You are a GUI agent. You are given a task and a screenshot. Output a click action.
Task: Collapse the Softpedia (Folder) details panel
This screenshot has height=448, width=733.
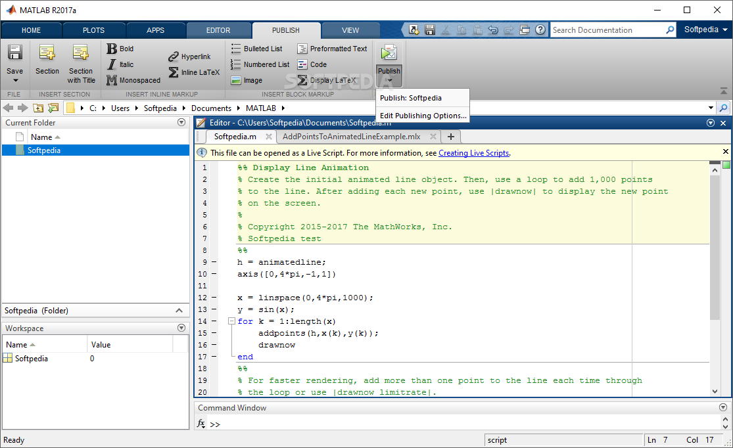pos(179,311)
